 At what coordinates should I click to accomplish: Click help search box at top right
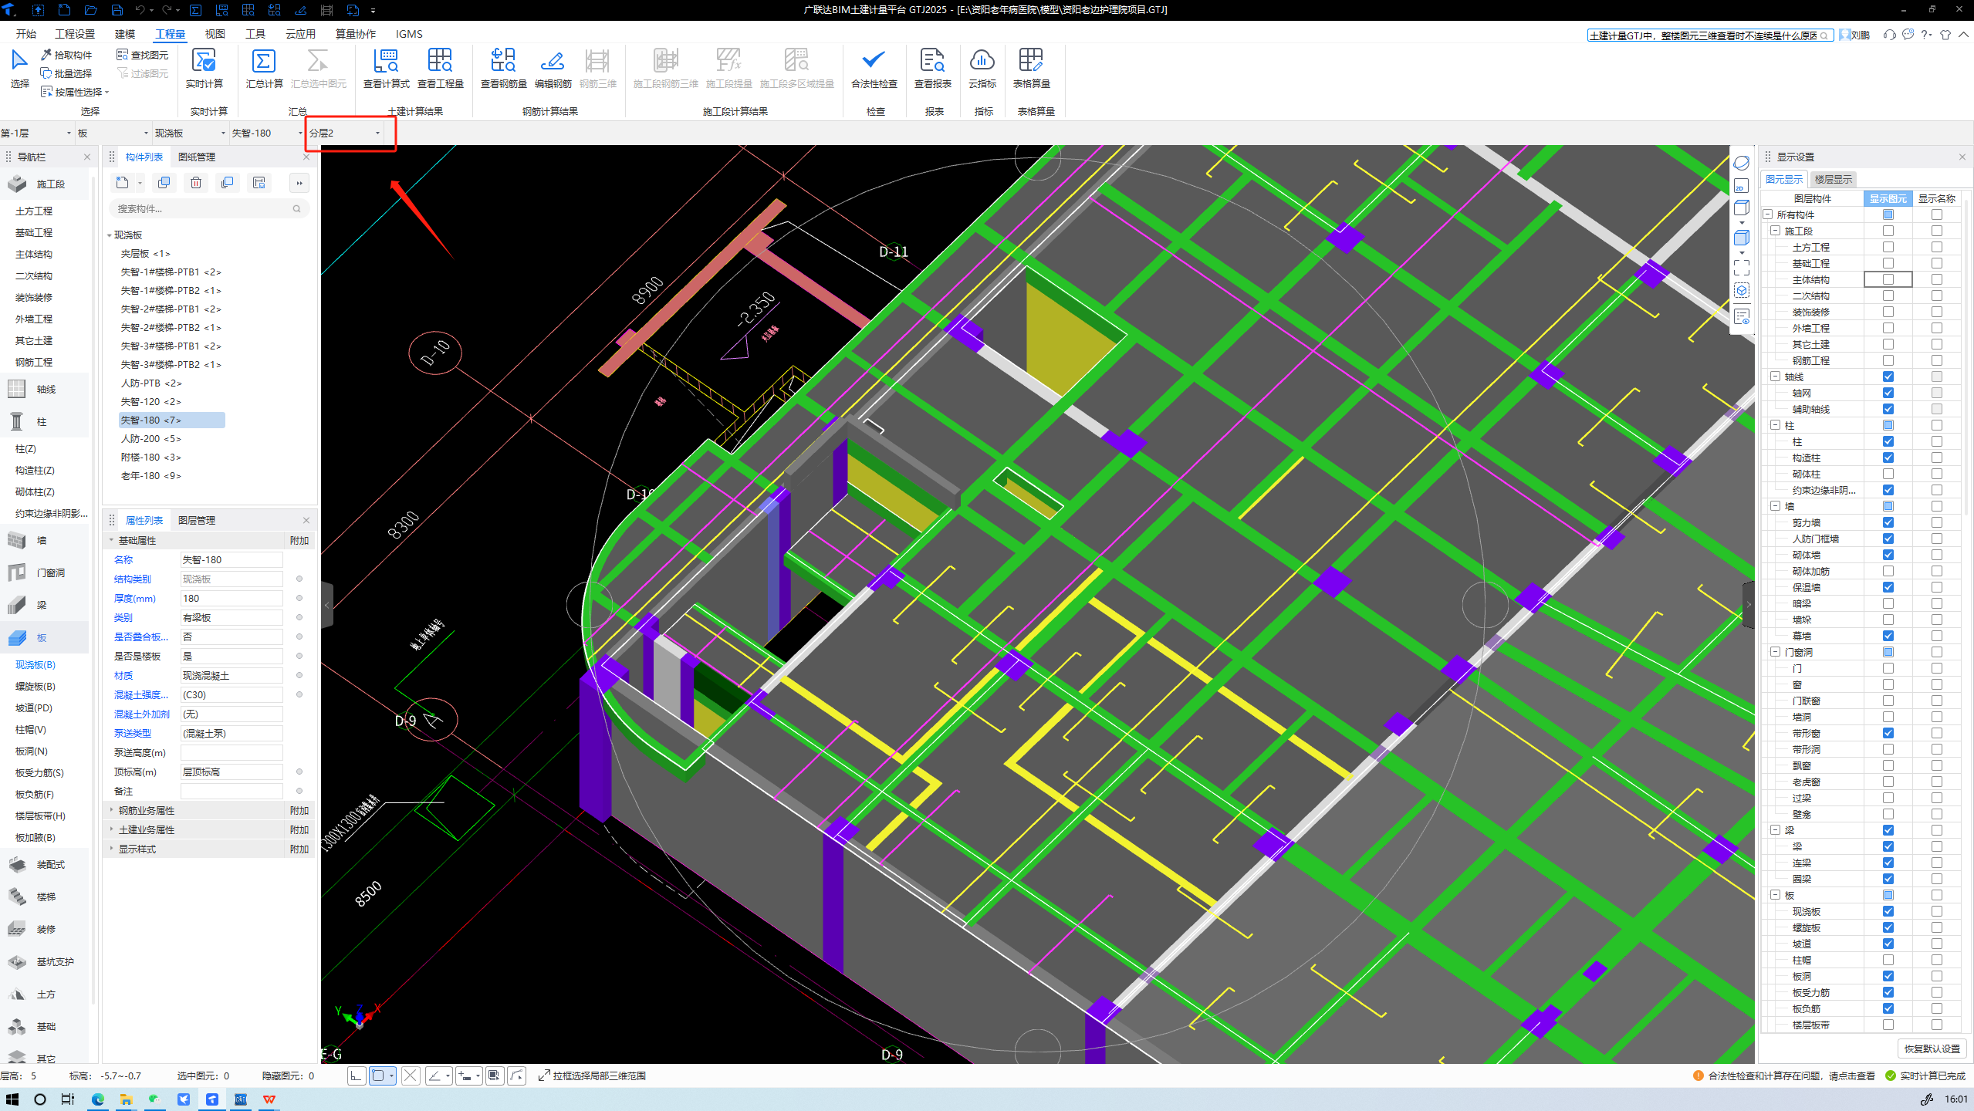[x=1710, y=35]
